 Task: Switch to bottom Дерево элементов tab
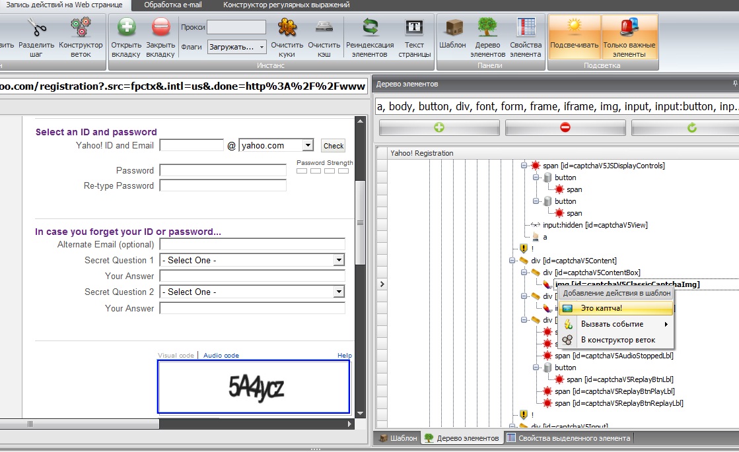click(x=462, y=438)
